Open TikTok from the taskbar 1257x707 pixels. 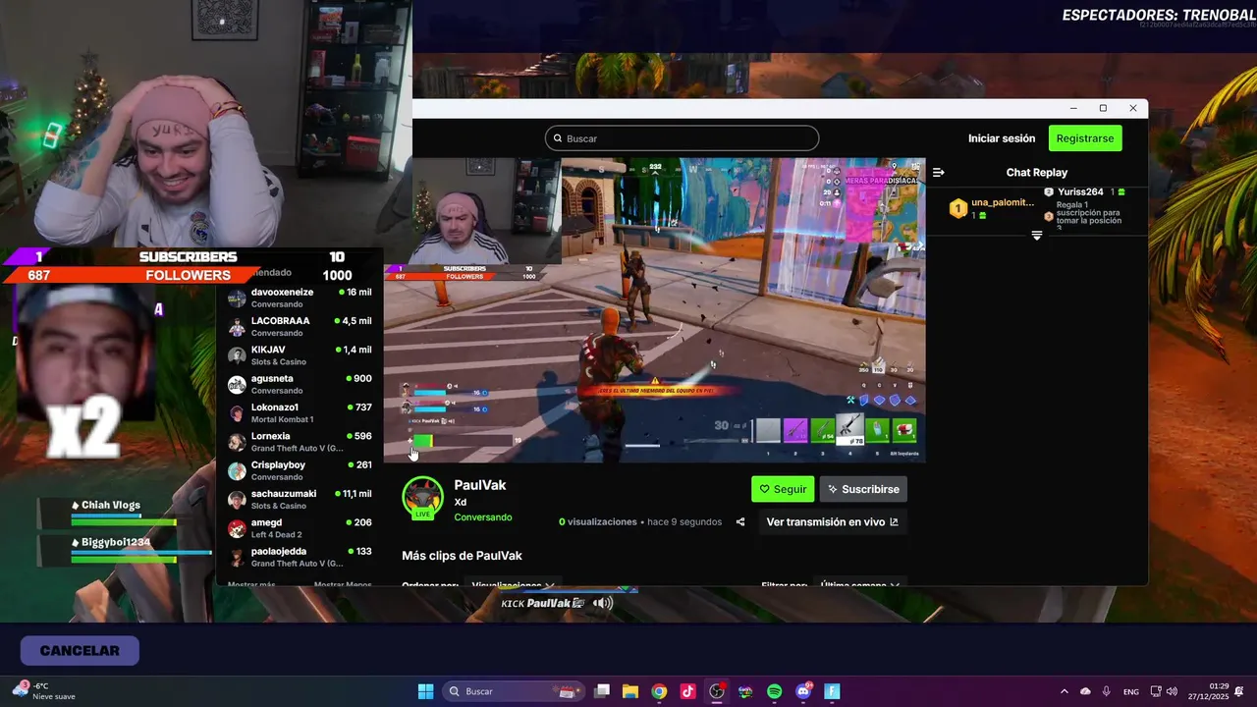click(687, 691)
